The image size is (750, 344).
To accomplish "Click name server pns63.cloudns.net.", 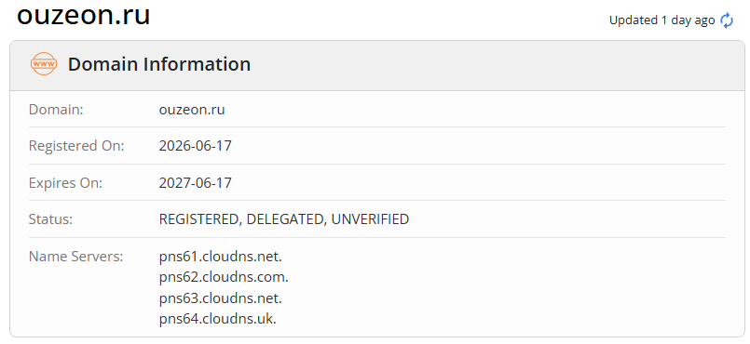I will click(221, 298).
